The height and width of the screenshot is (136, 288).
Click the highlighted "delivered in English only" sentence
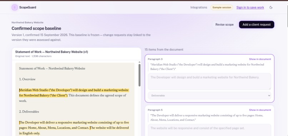click(x=74, y=131)
